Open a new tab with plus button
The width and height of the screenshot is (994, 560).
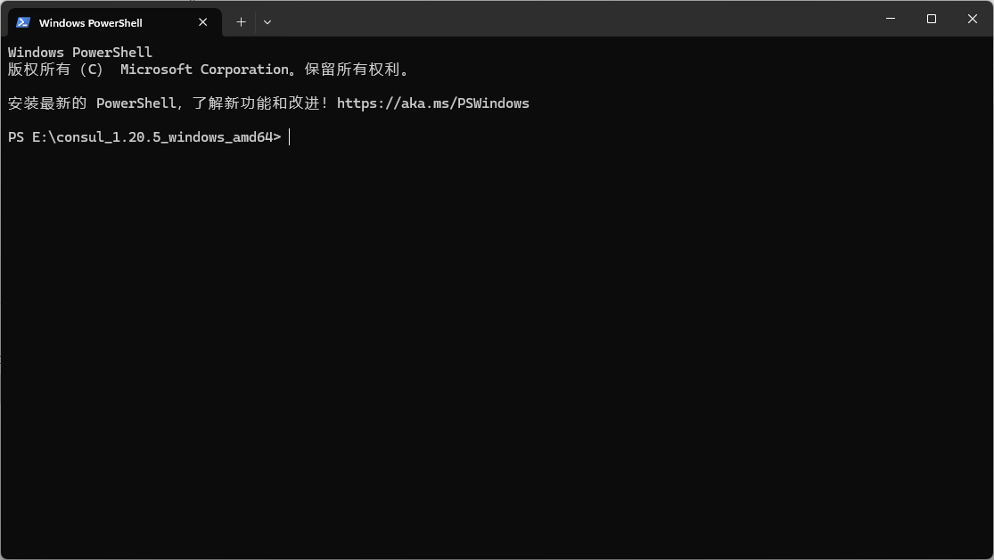[241, 22]
